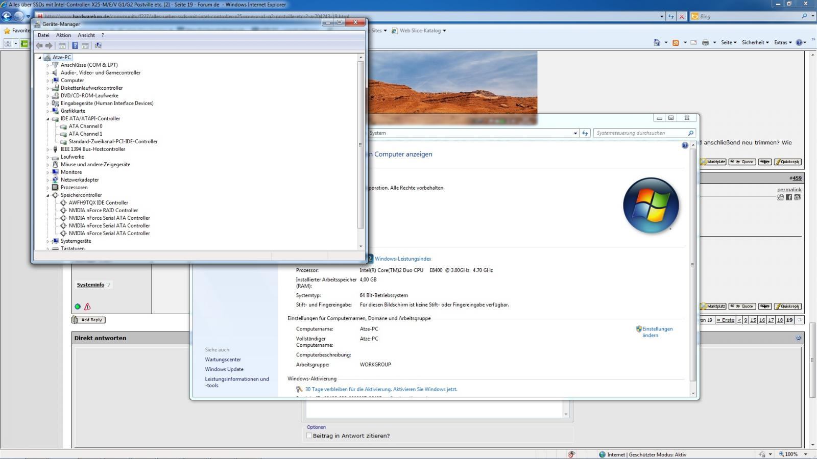
Task: Open the Seite dropdown in IE
Action: (729, 42)
